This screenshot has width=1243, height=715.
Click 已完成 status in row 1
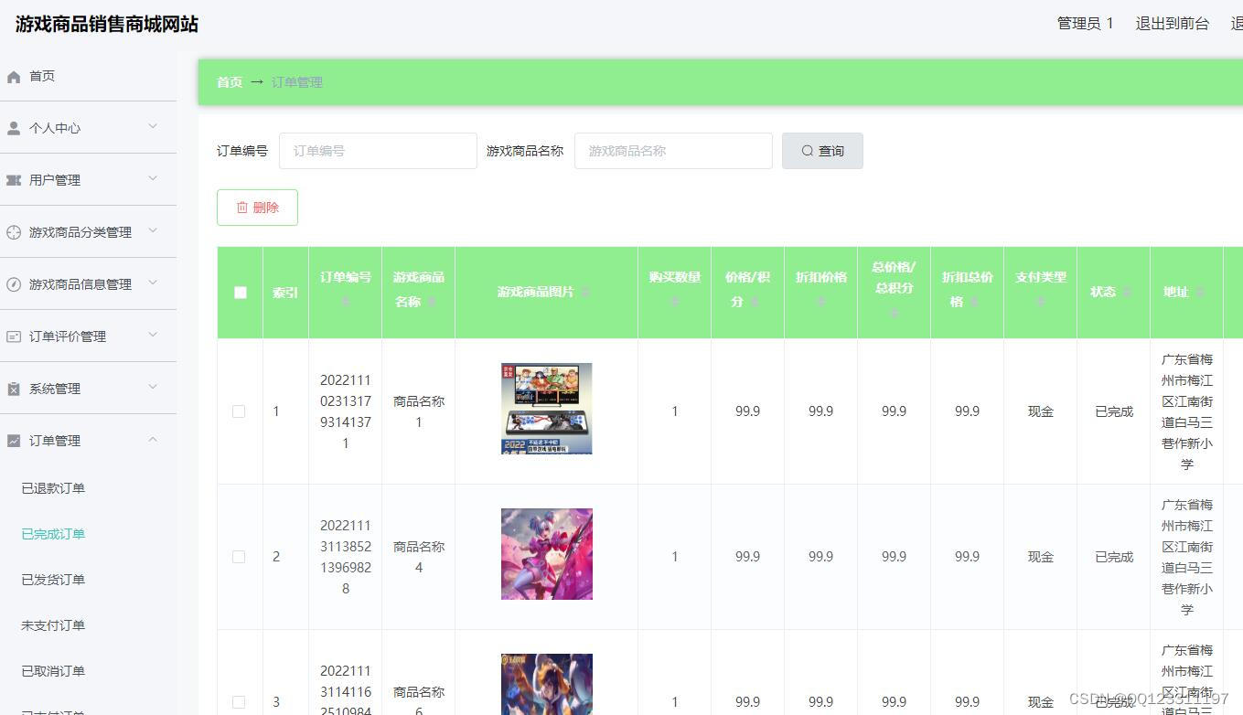click(1114, 411)
